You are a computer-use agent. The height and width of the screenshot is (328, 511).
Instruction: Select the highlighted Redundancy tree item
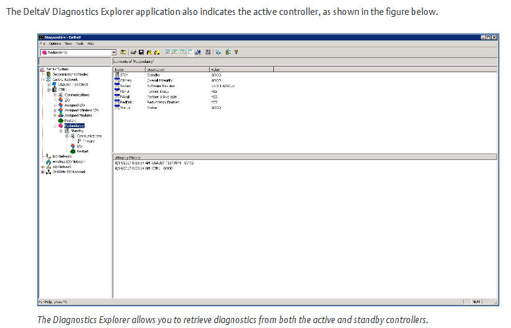coord(74,126)
